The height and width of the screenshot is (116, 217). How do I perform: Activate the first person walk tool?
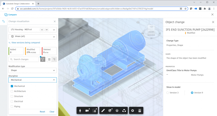coord(80,111)
